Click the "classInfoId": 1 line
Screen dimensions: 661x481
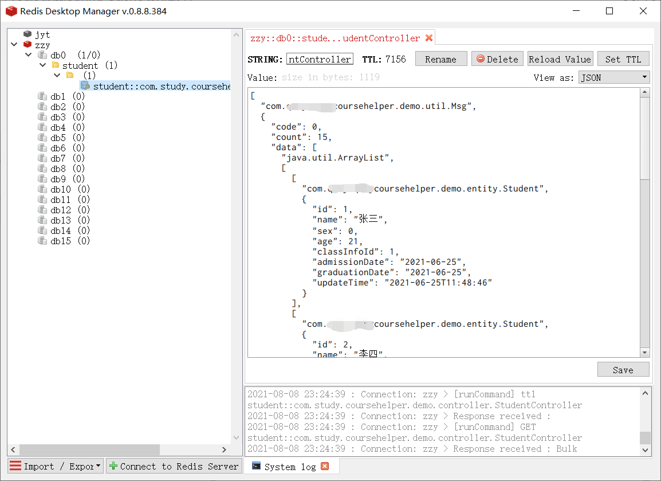pyautogui.click(x=355, y=252)
